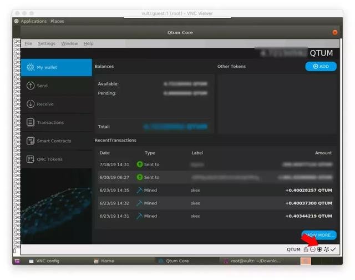Click the Date column header
The width and height of the screenshot is (355, 280).
105,153
